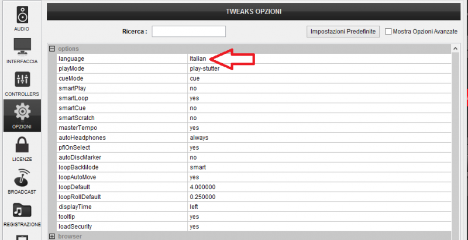Click the 0.250000 loopRollDefault value
468x240 pixels.
(202, 197)
